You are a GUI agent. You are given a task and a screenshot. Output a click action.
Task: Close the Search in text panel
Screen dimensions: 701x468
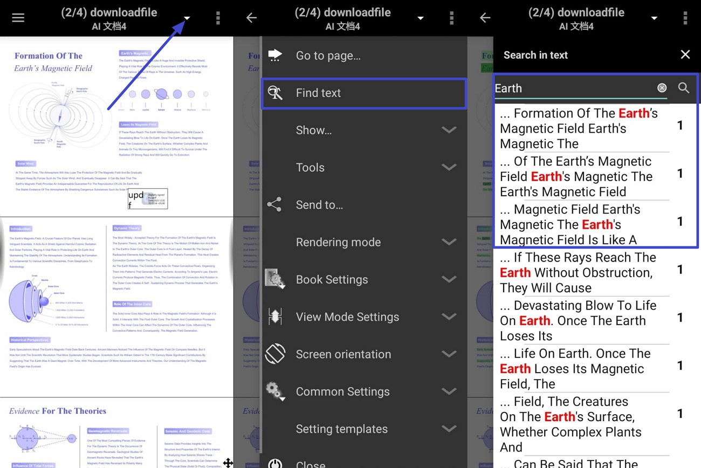(x=685, y=54)
